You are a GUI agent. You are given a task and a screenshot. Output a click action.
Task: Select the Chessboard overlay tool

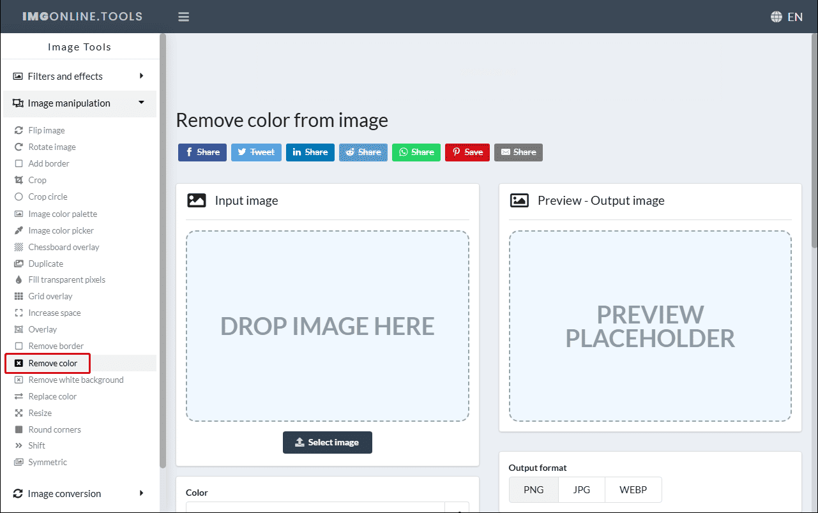(63, 247)
